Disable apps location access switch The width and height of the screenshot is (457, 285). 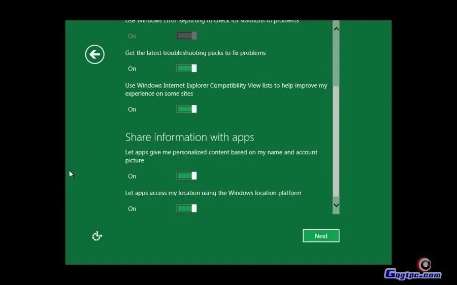click(186, 208)
